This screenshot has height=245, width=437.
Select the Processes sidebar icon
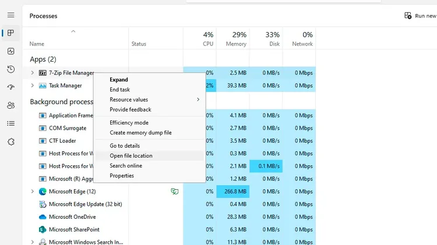point(11,33)
